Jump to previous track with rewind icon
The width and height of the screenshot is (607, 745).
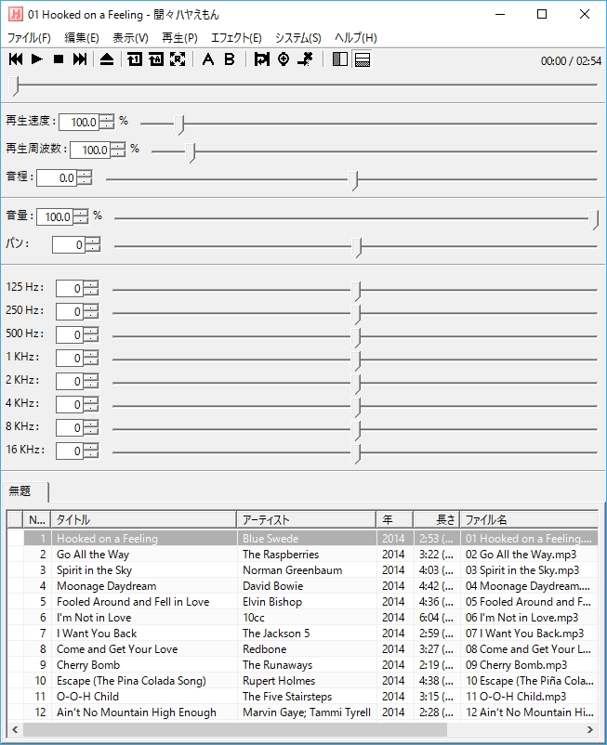pos(16,59)
